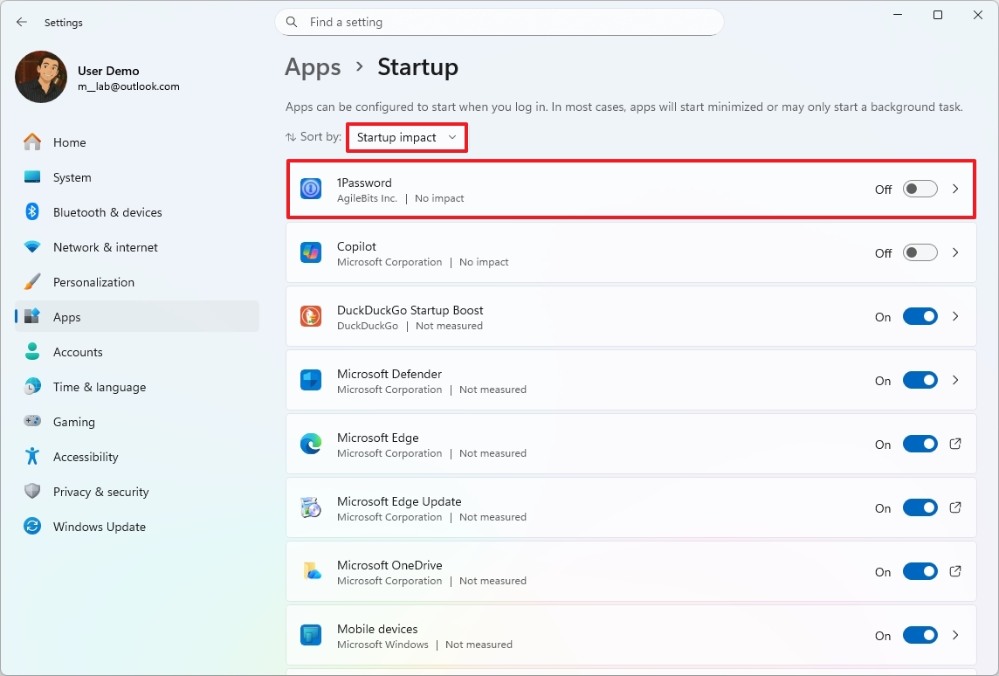Click the Find a setting search box

499,22
